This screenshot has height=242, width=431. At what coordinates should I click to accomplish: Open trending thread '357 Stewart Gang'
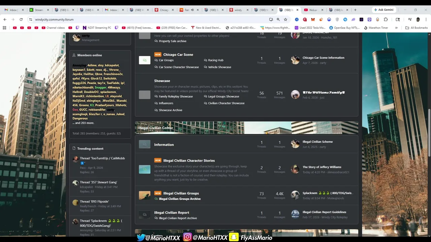click(98, 182)
